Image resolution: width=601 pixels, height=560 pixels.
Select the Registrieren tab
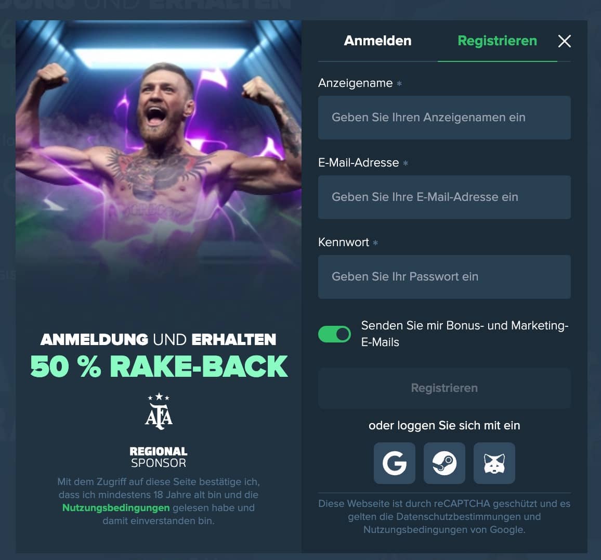point(497,41)
